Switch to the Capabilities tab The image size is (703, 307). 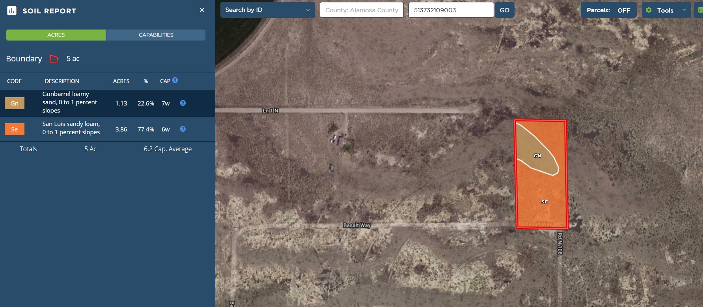tap(156, 35)
